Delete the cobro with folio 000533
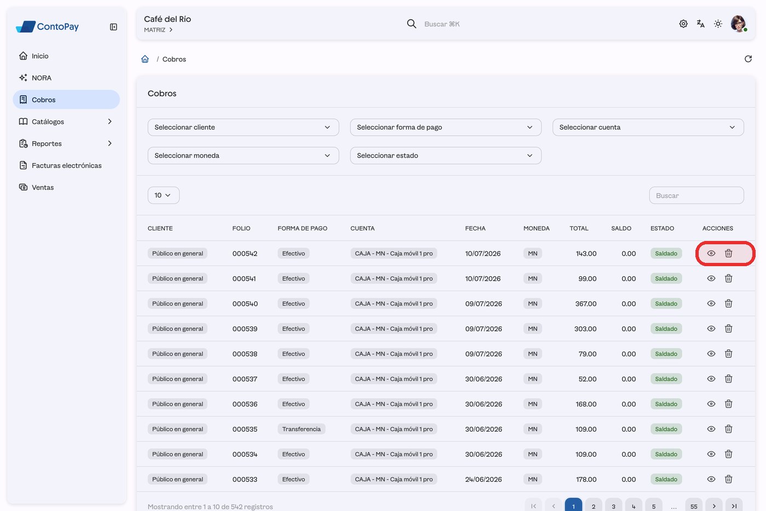Viewport: 766px width, 511px height. pos(729,479)
